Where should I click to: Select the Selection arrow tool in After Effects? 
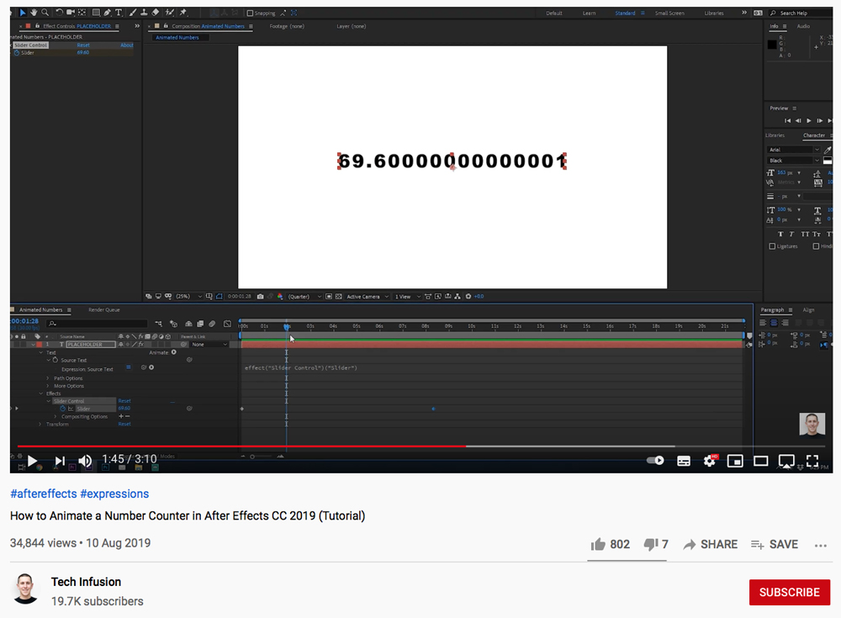[23, 13]
